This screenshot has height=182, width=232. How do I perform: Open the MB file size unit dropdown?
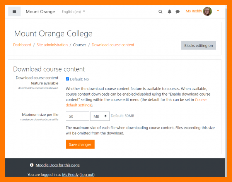99,116
